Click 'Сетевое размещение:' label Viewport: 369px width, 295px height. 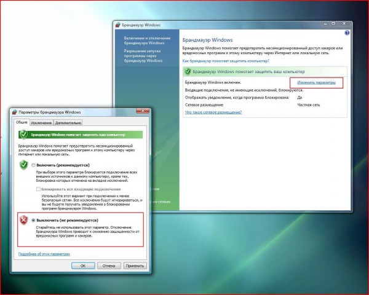(204, 105)
